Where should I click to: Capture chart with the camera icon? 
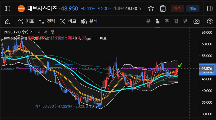(x=196, y=21)
